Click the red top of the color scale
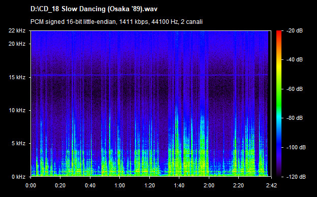This screenshot has width=317, height=197. coord(279,32)
